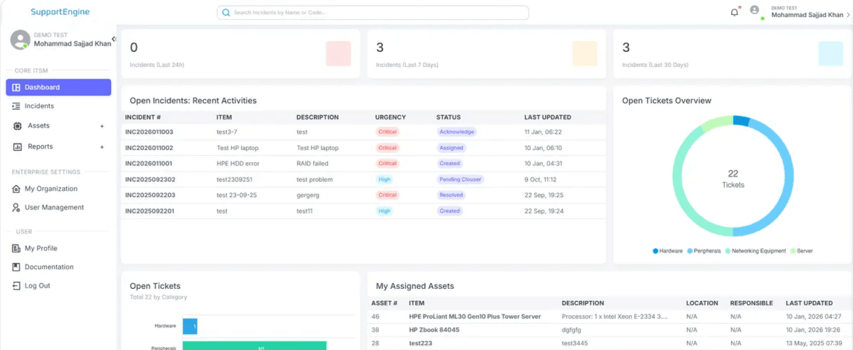Select My Profile in the sidebar

coord(42,248)
